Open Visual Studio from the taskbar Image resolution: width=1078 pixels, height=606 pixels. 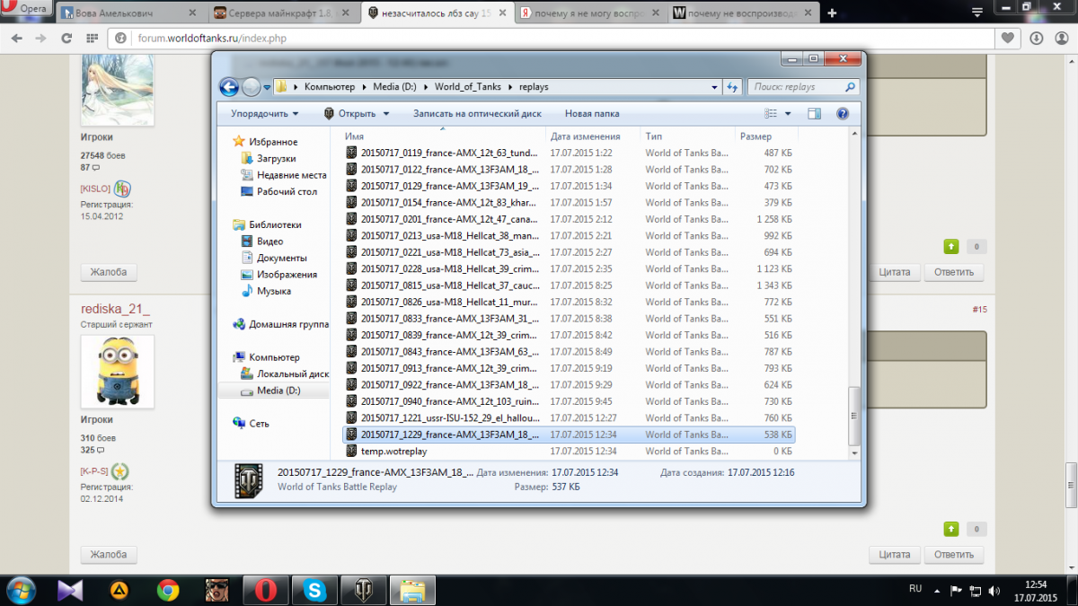tap(69, 590)
